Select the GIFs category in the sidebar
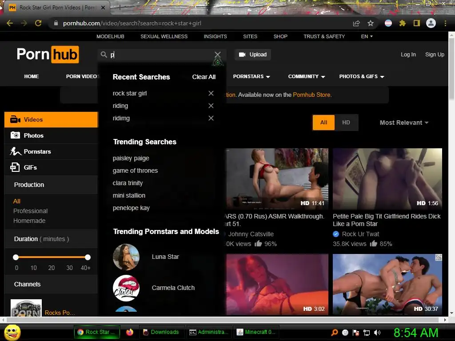The height and width of the screenshot is (341, 455). 51,167
